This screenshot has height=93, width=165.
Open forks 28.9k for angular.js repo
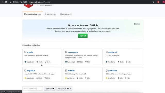tap(47, 78)
